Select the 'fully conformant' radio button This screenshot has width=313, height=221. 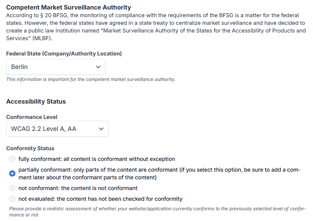click(x=12, y=159)
